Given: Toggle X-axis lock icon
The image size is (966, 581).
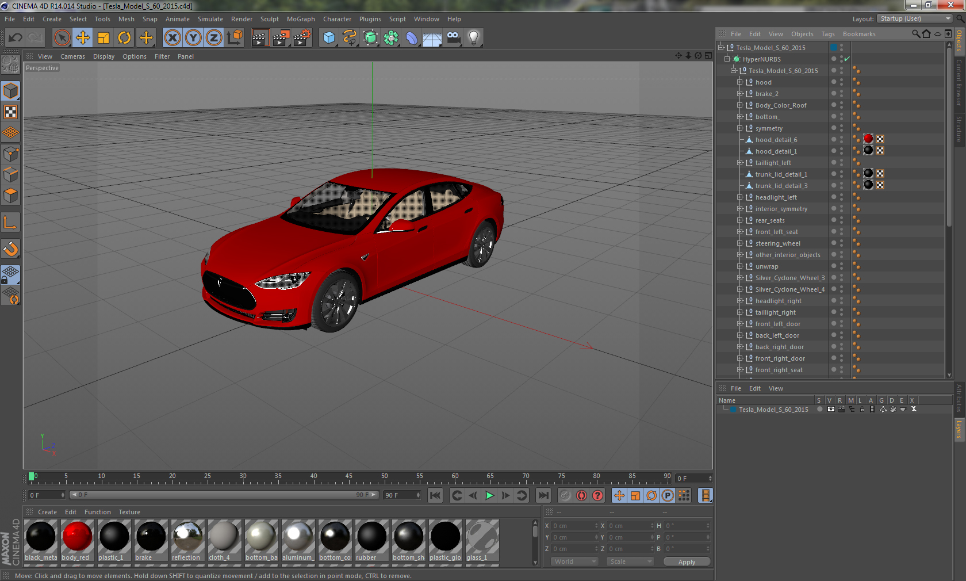Looking at the screenshot, I should coord(172,38).
